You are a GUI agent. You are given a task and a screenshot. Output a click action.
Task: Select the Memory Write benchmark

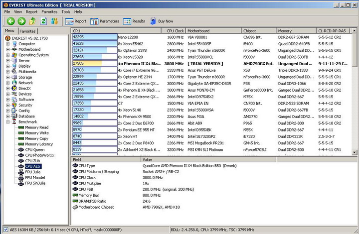(x=36, y=133)
